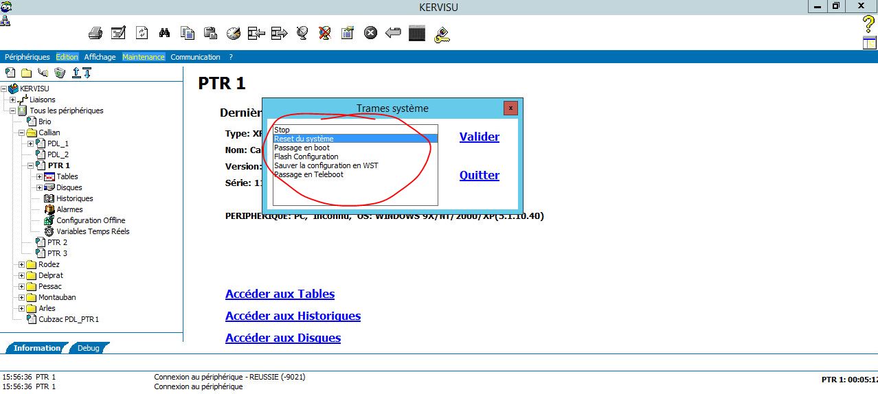Click the binoculars search icon
The height and width of the screenshot is (394, 878).
(164, 33)
